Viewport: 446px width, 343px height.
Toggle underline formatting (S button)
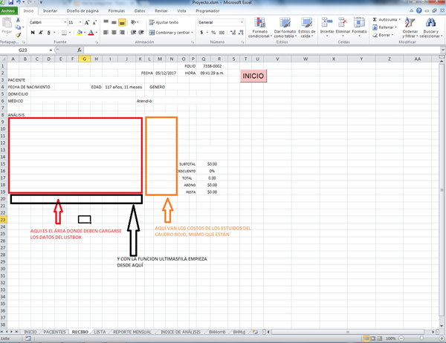pos(48,33)
